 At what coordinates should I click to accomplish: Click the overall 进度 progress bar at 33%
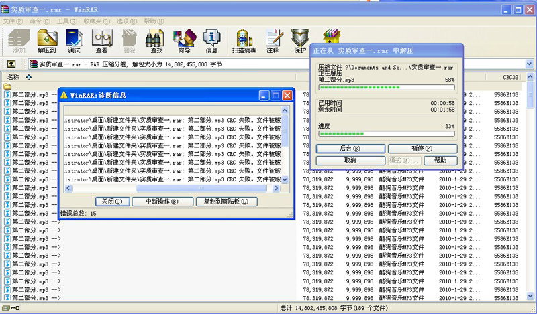tap(387, 134)
